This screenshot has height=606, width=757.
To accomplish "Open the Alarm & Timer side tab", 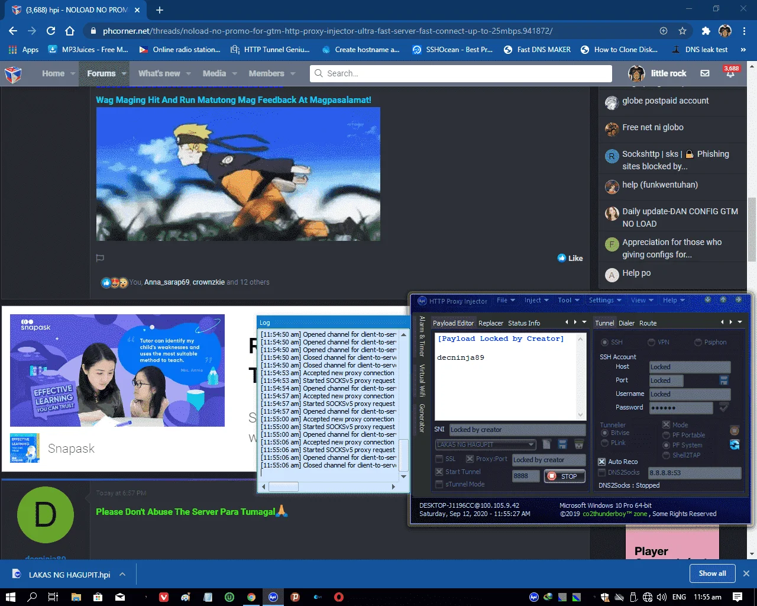I will (x=422, y=336).
